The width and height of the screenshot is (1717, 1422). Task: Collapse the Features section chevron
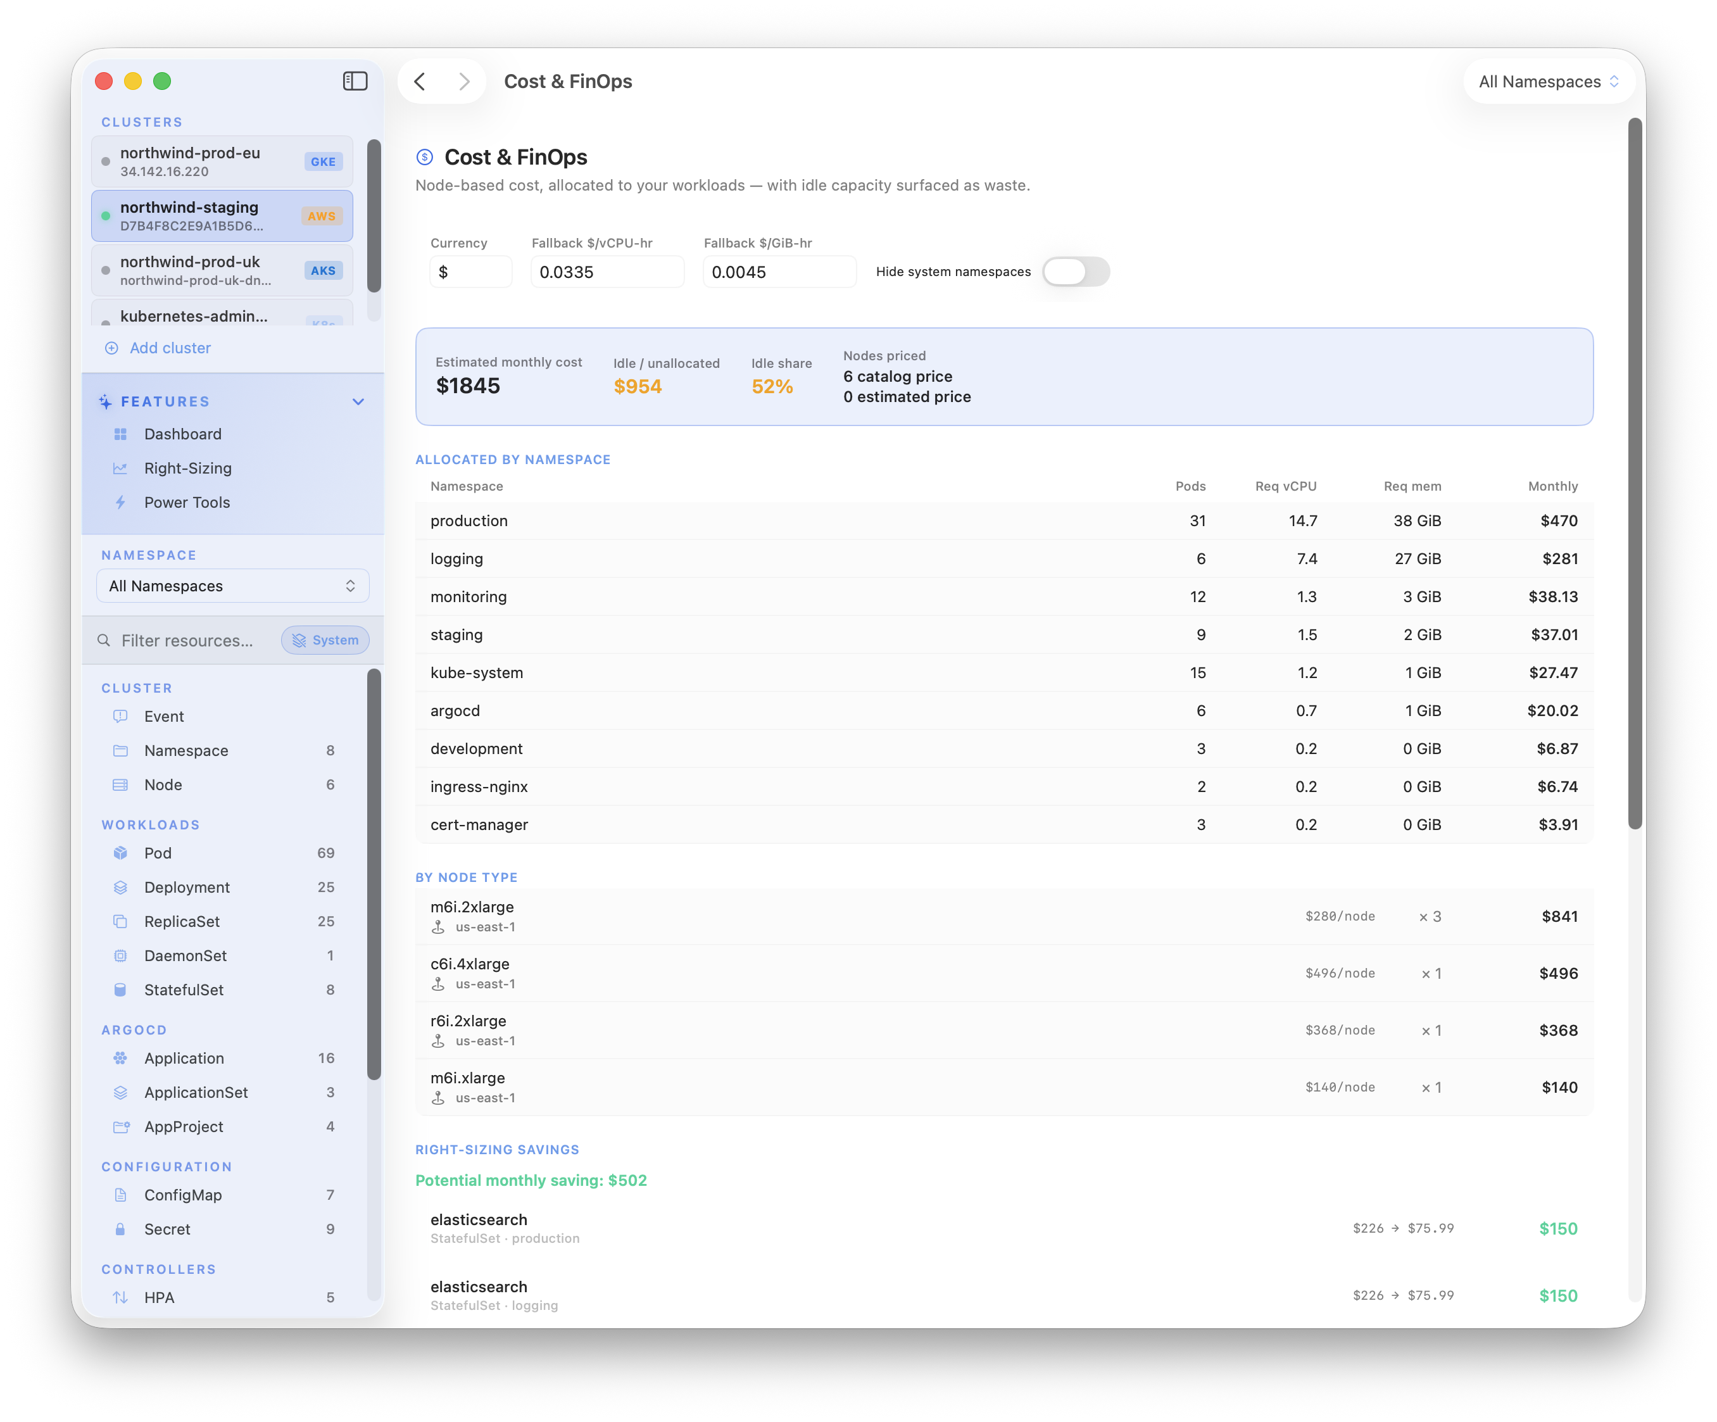tap(358, 401)
